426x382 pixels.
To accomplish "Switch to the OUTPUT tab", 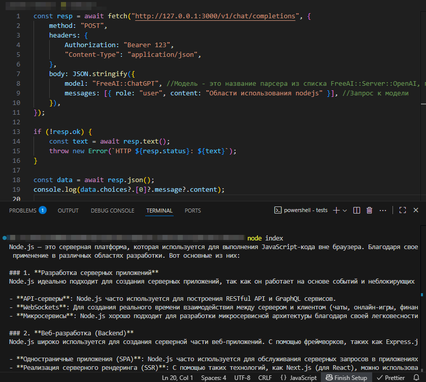I will coord(68,210).
